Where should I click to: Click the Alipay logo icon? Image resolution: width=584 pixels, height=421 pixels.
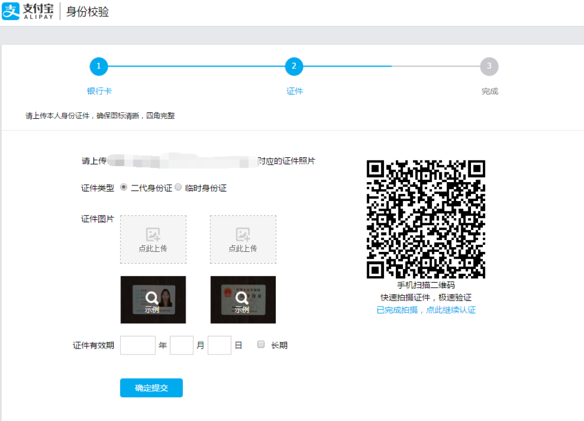click(11, 11)
